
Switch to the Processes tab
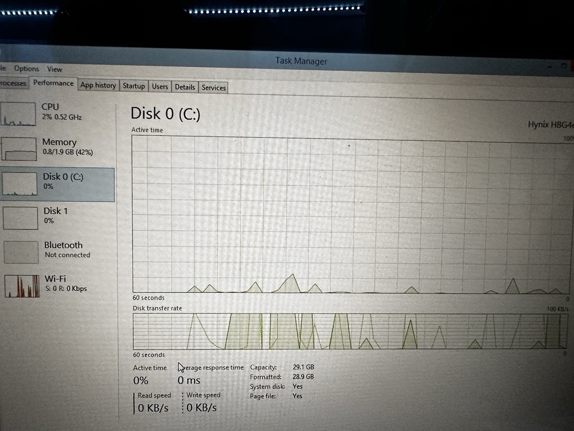[x=14, y=83]
